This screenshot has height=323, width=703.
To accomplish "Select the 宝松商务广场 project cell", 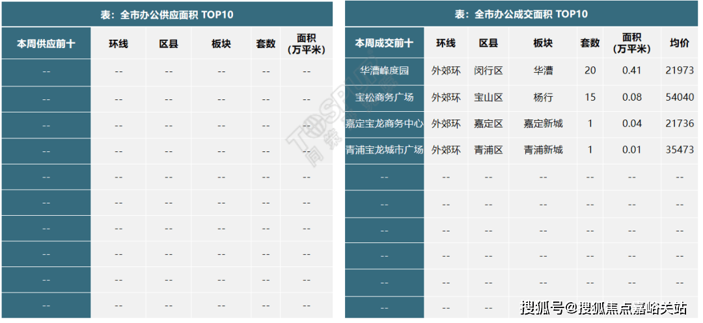I will tap(384, 97).
